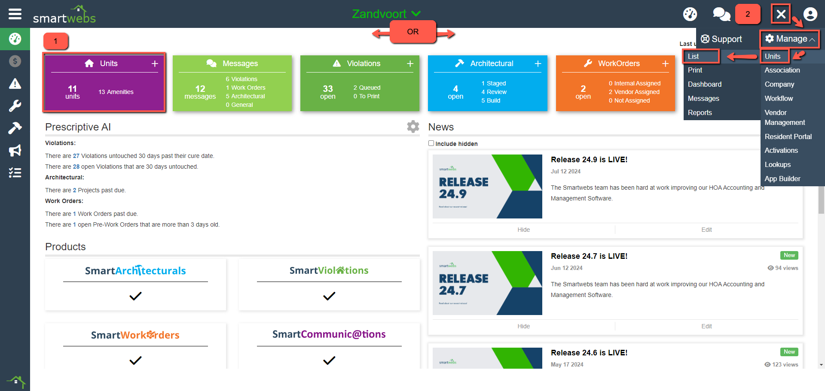Screen dimensions: 825x391
Task: Select Dashboard in Units submenu
Action: pos(705,85)
